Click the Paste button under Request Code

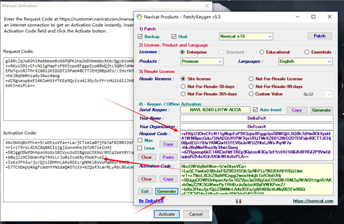[x=168, y=157]
